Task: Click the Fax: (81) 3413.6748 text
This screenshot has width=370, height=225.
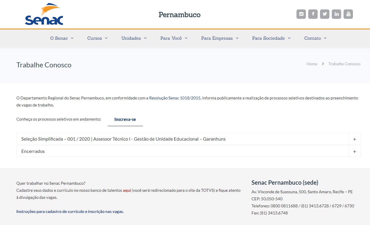Action: click(270, 213)
